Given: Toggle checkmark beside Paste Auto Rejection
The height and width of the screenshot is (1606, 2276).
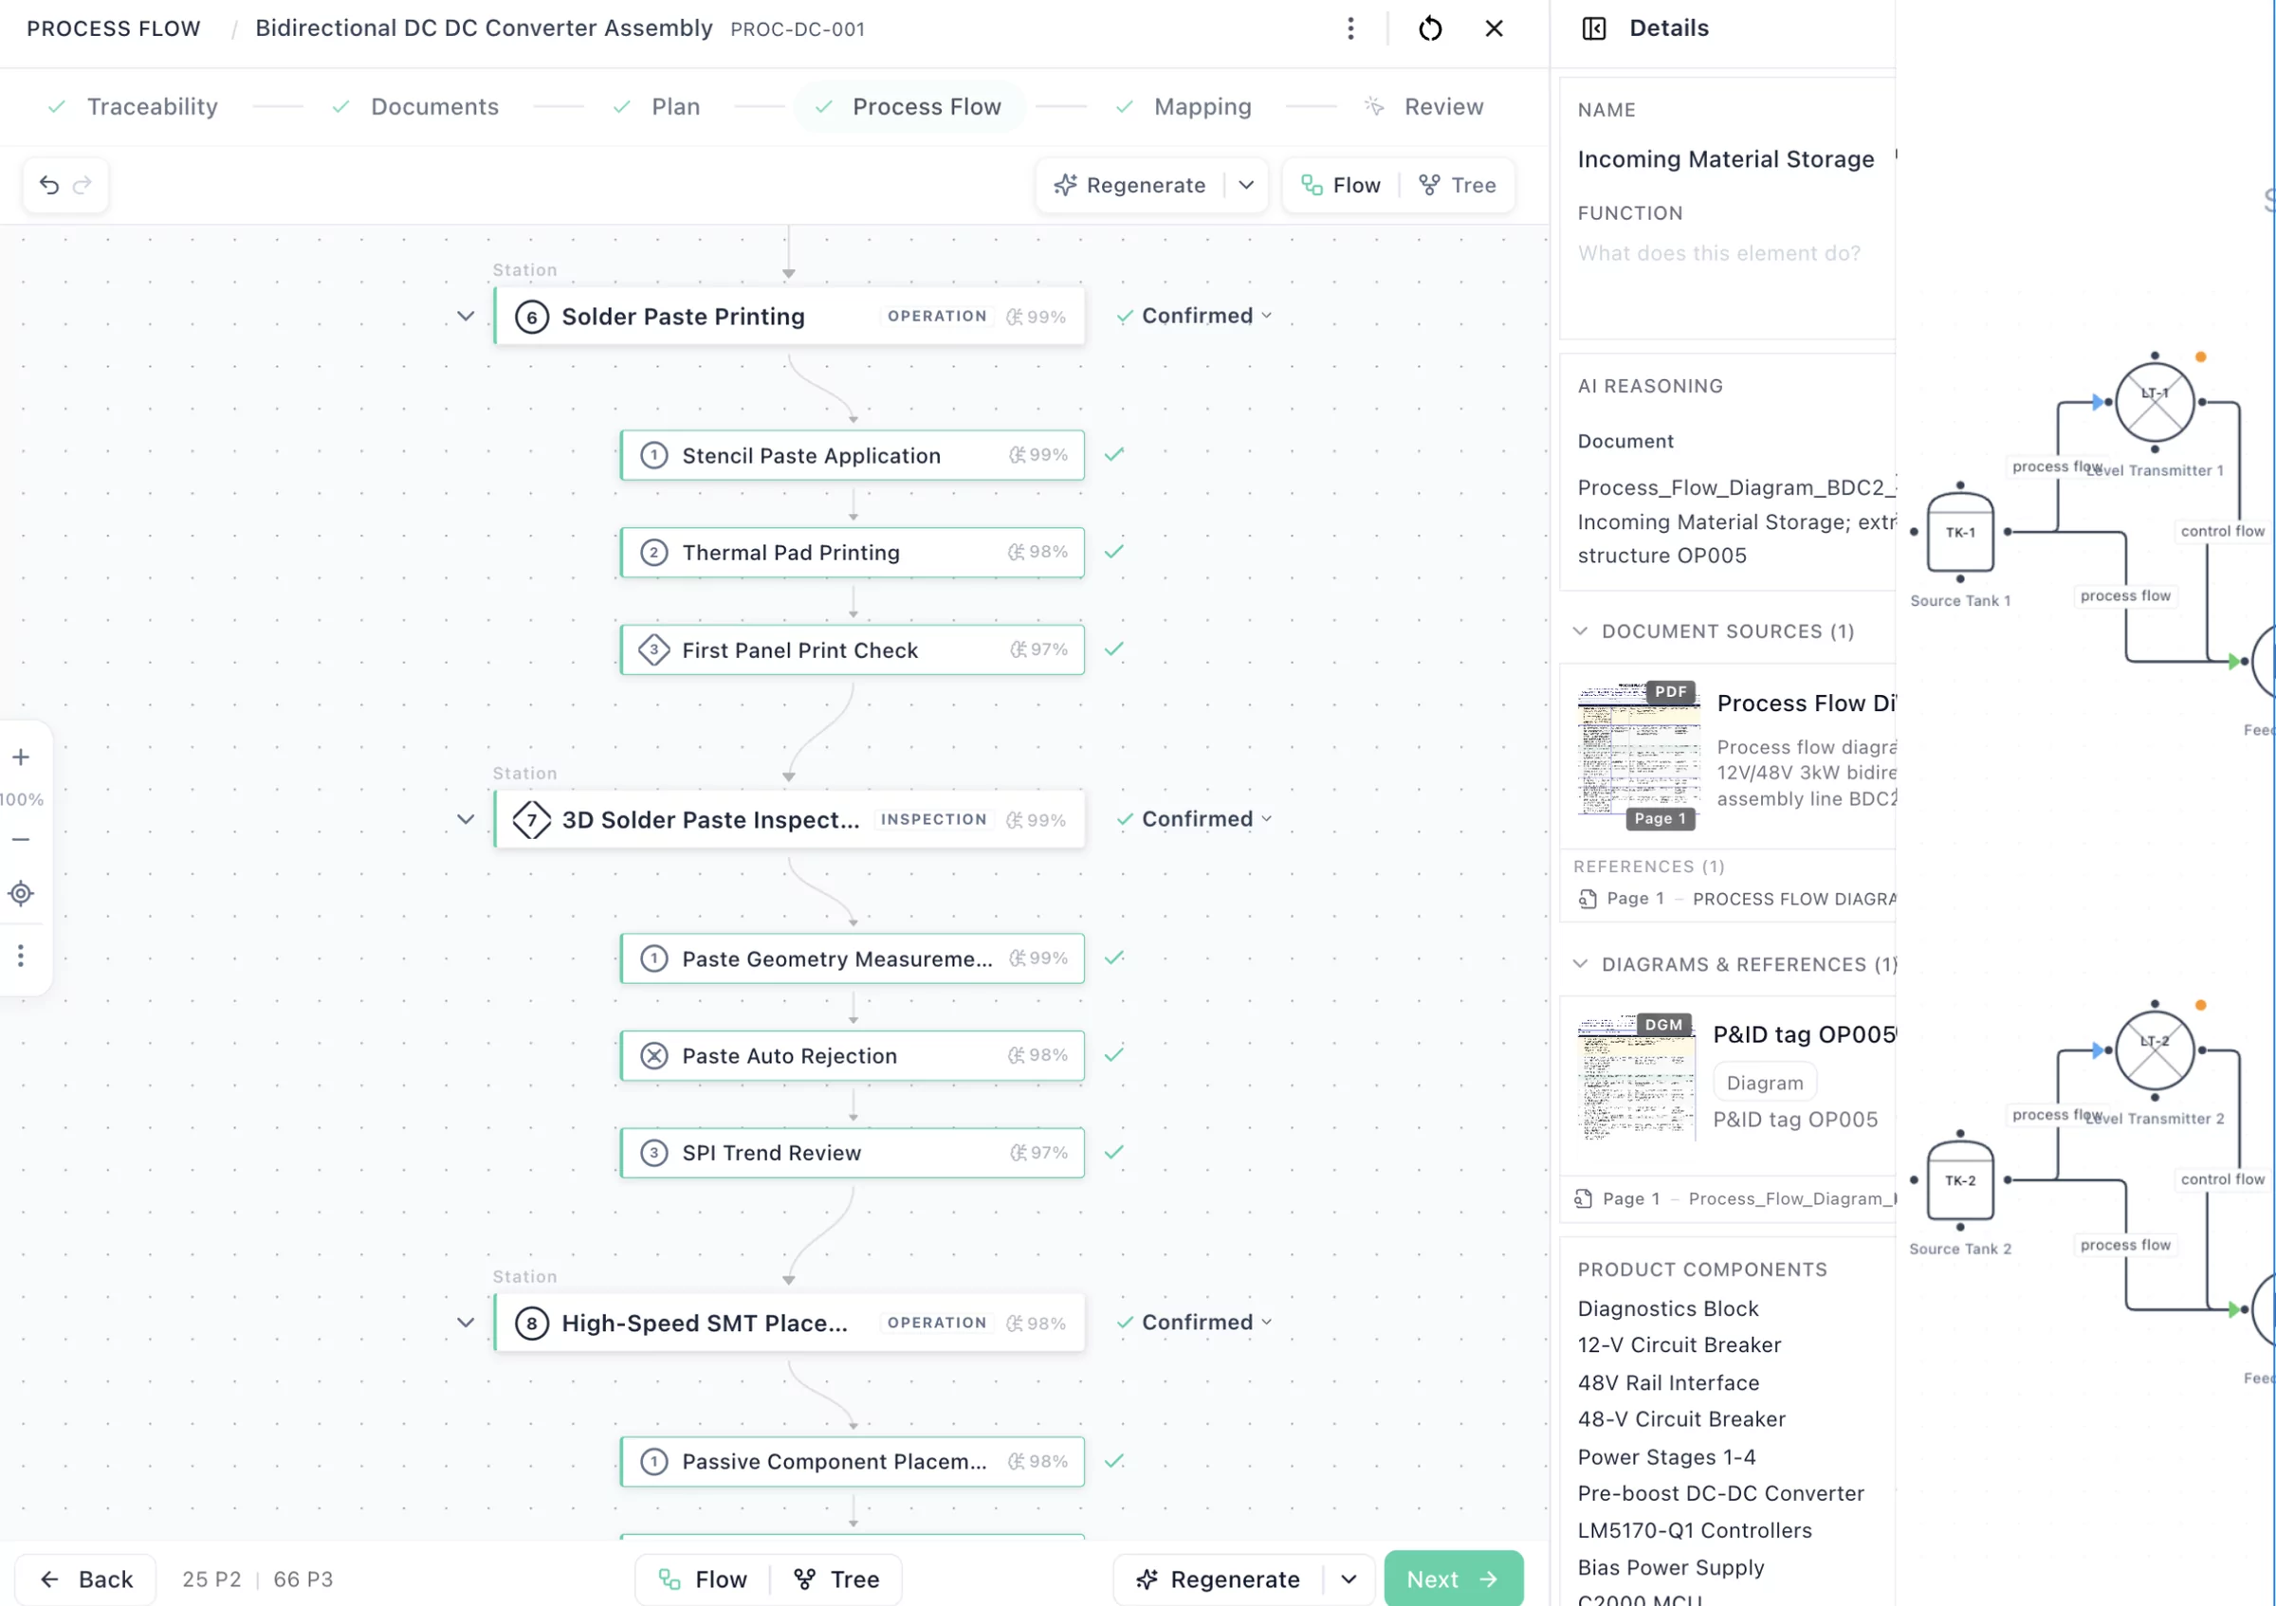Looking at the screenshot, I should [x=1114, y=1055].
